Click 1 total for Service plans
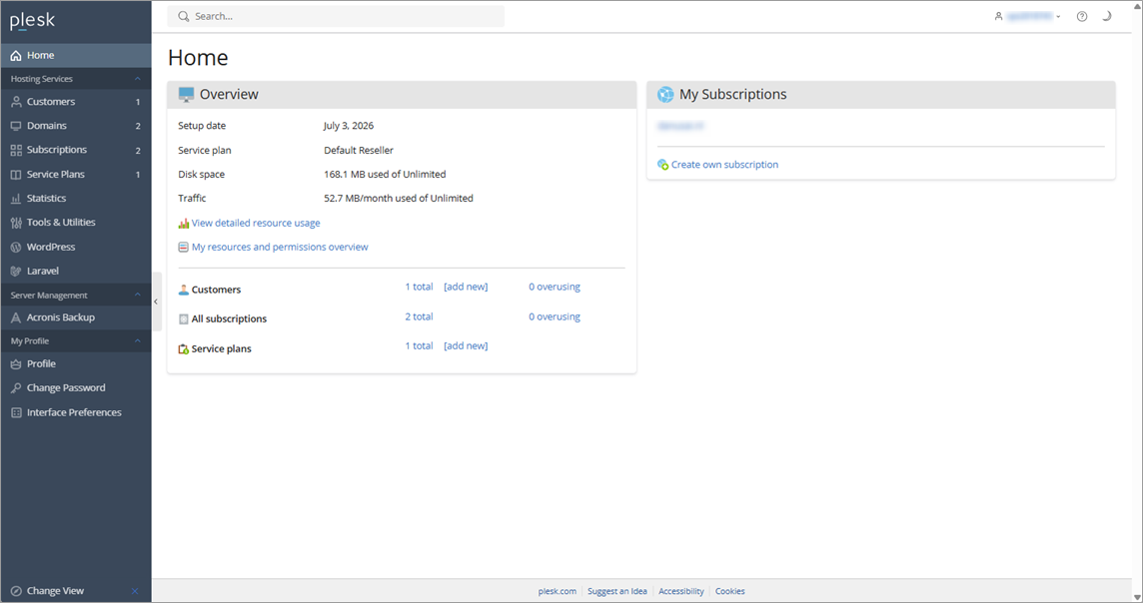This screenshot has width=1143, height=603. [420, 345]
